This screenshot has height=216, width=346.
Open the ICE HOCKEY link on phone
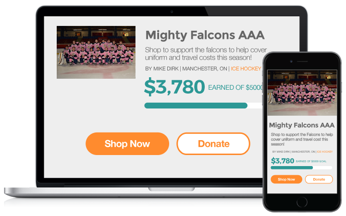tap(325, 152)
